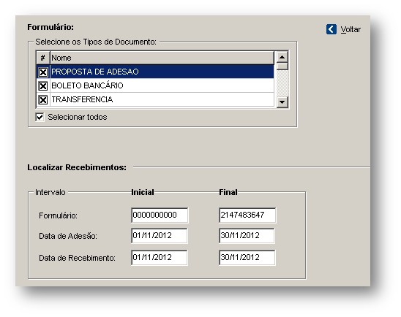Click the # column header
This screenshot has width=401, height=317.
[43, 58]
